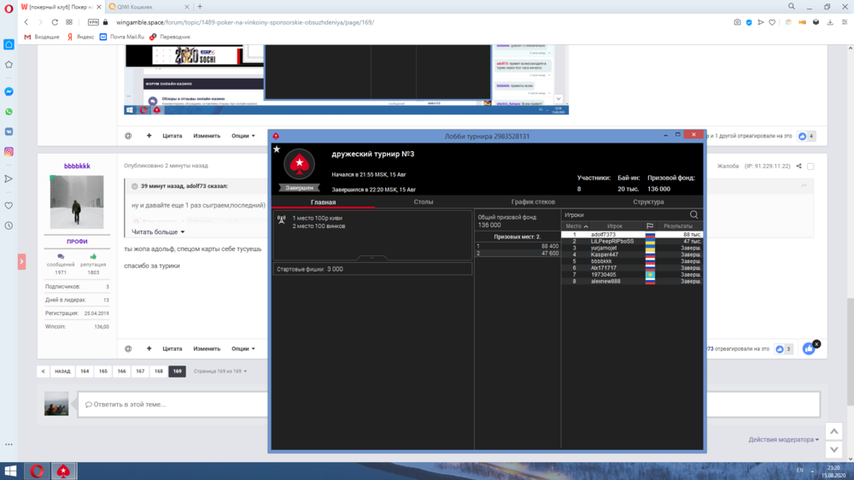854x480 pixels.
Task: Click the reply field Ответить в этой теме
Action: pyautogui.click(x=448, y=404)
